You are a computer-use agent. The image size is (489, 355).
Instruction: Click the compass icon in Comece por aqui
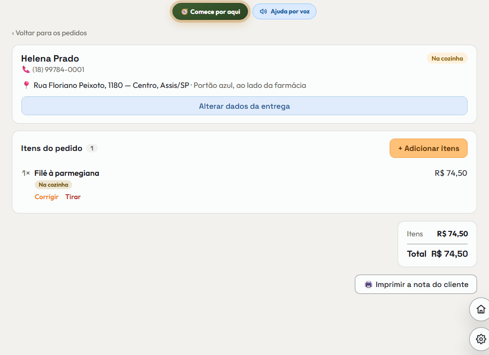coord(185,12)
